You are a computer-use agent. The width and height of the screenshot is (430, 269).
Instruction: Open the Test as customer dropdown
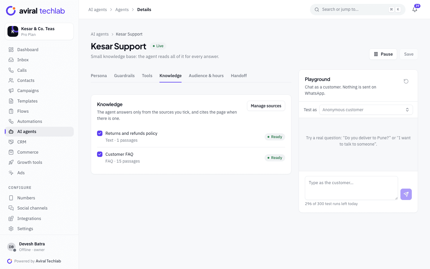366,110
